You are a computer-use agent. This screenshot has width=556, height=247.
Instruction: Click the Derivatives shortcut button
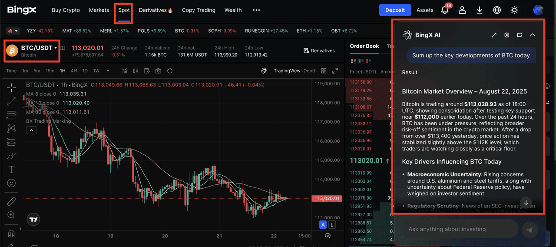(x=319, y=50)
